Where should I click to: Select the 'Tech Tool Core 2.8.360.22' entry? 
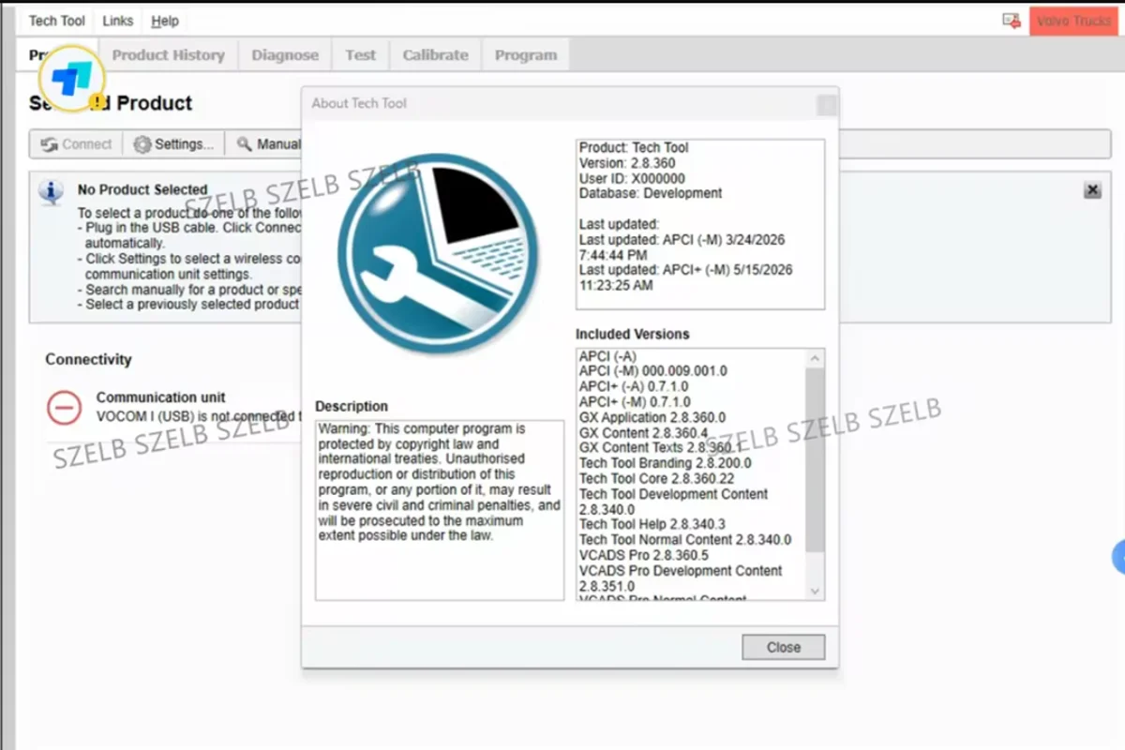tap(654, 479)
